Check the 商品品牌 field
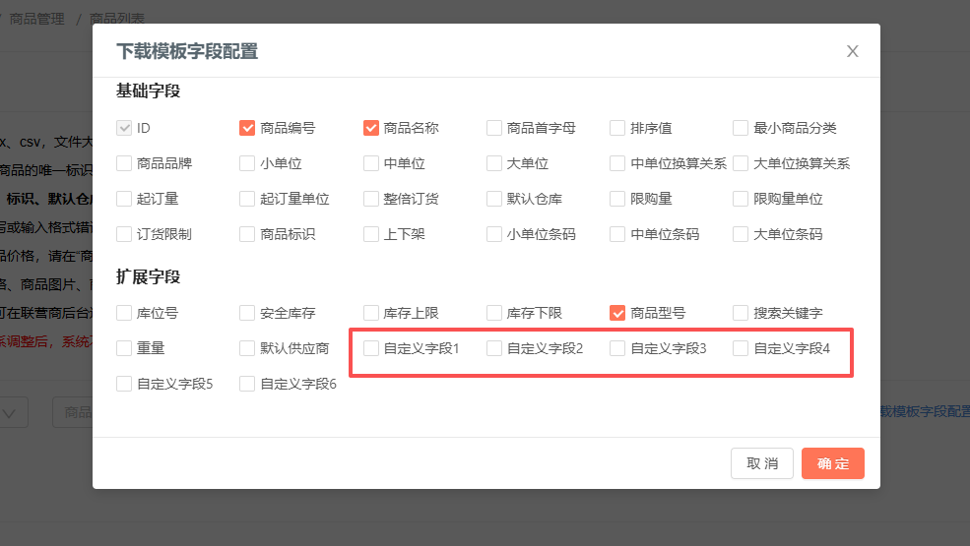The height and width of the screenshot is (546, 970). coord(124,163)
